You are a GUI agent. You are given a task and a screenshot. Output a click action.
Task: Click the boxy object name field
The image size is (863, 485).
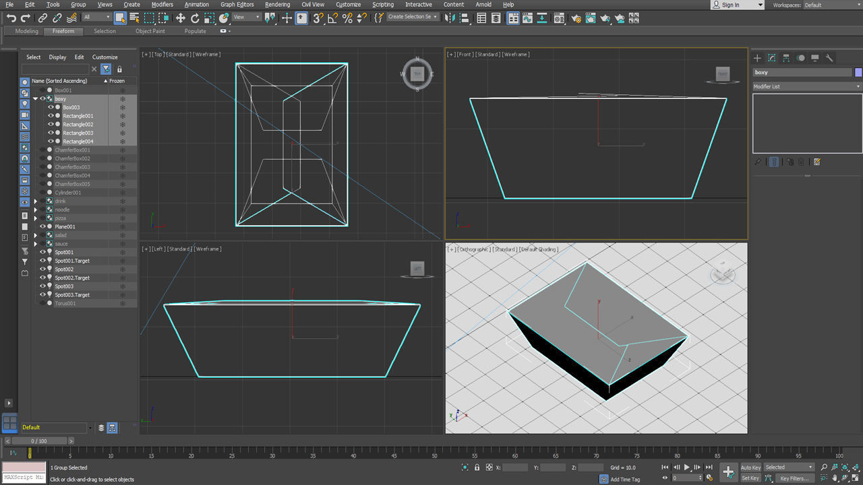click(x=802, y=72)
